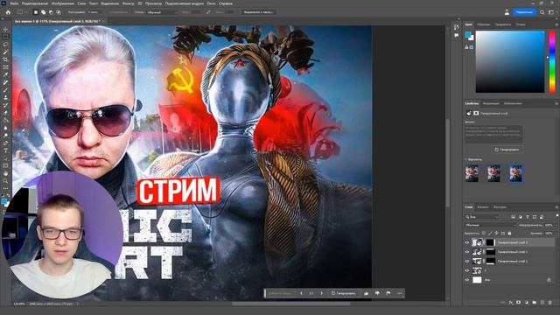Hide the Фон layer with its eye icon
560x315 pixels.
467,280
